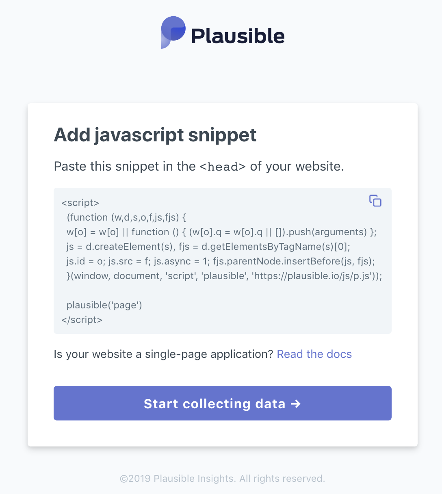Select the plausible('page') code line
The image size is (442, 494).
click(x=104, y=305)
